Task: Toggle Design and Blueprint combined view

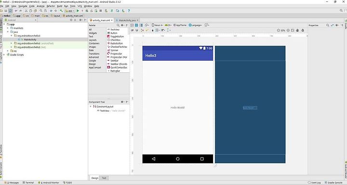Action: (141, 25)
